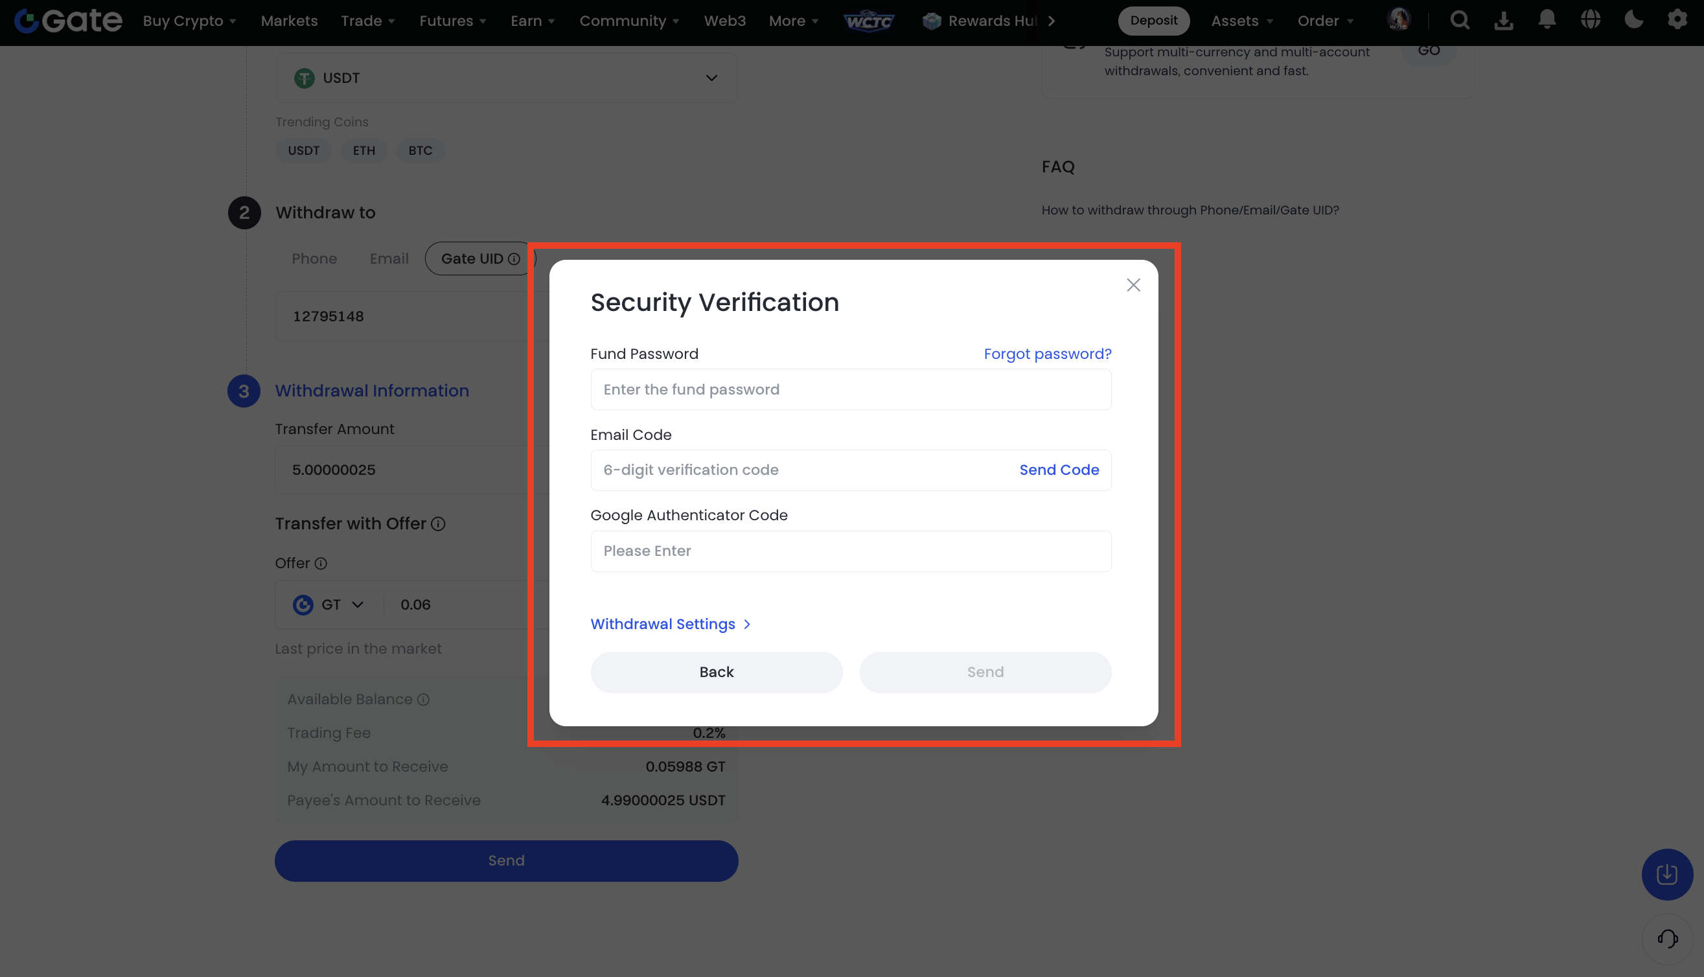Click the globe language icon
Screen dimensions: 1704x977
1591,19
